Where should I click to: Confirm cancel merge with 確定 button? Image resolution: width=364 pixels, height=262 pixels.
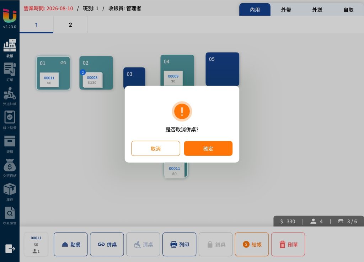208,148
